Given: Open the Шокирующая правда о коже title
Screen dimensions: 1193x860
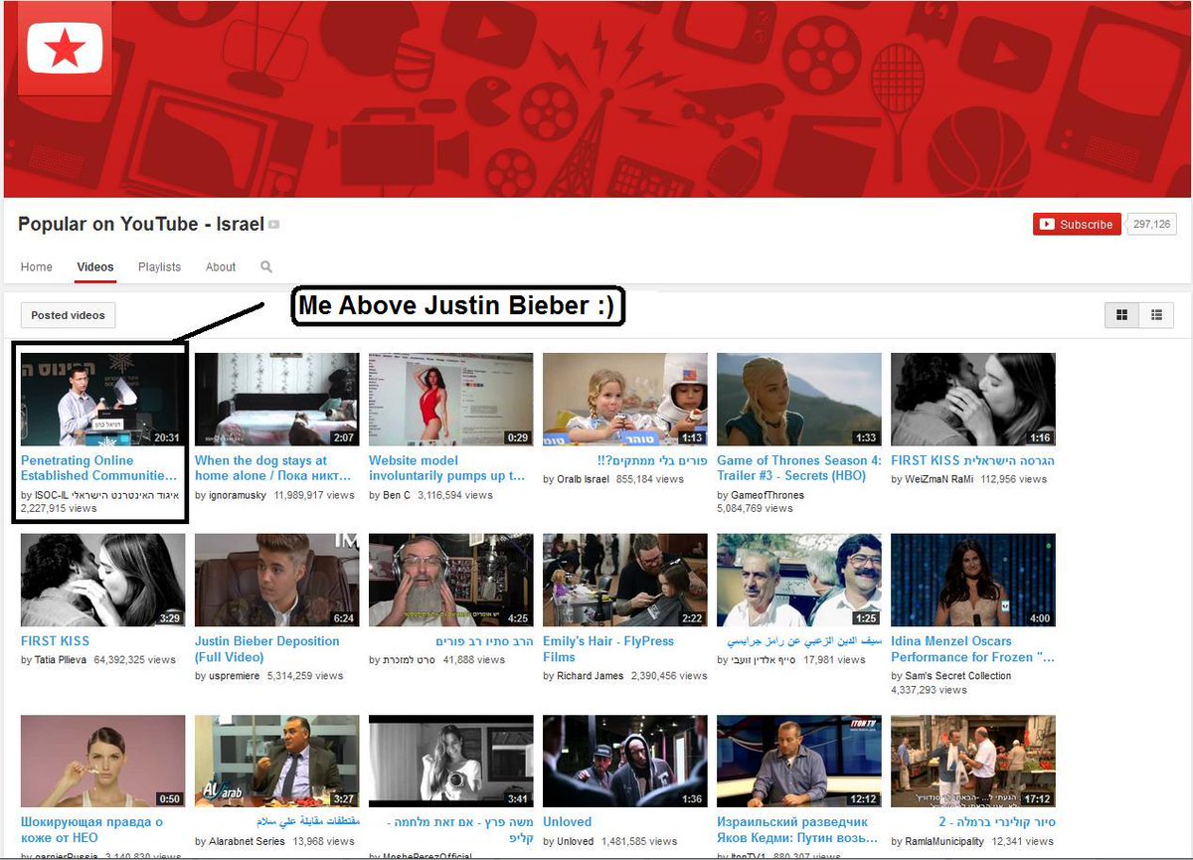Looking at the screenshot, I should 93,830.
